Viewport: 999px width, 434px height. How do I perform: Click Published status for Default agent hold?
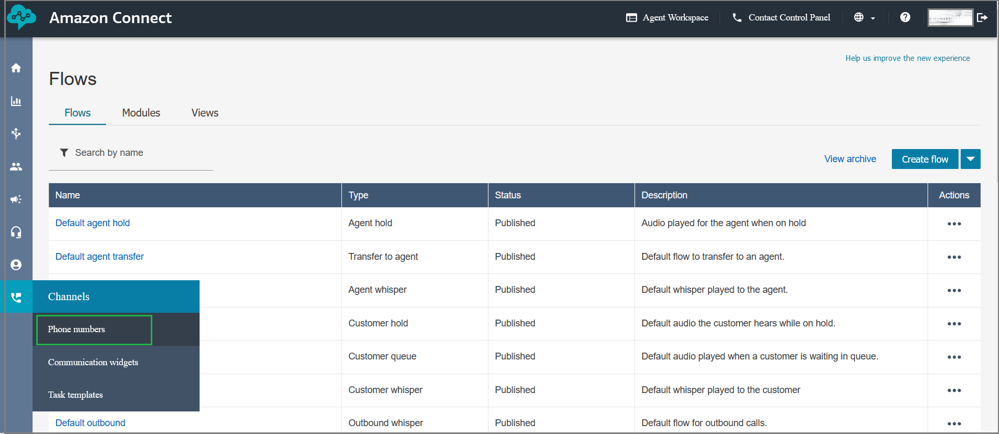(x=515, y=223)
